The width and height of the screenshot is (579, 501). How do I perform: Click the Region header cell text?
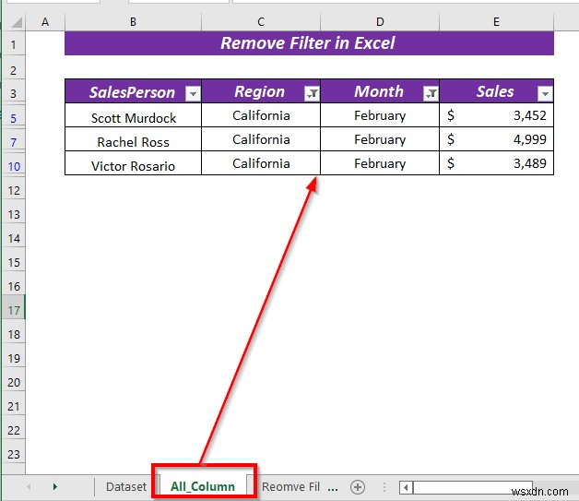coord(259,91)
